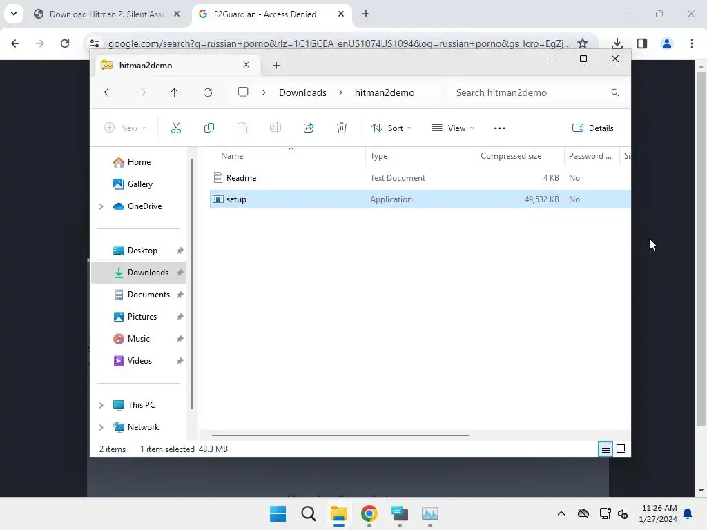This screenshot has height=530, width=707.
Task: Click the Paste clipboard icon in Explorer toolbar
Action: [x=242, y=128]
